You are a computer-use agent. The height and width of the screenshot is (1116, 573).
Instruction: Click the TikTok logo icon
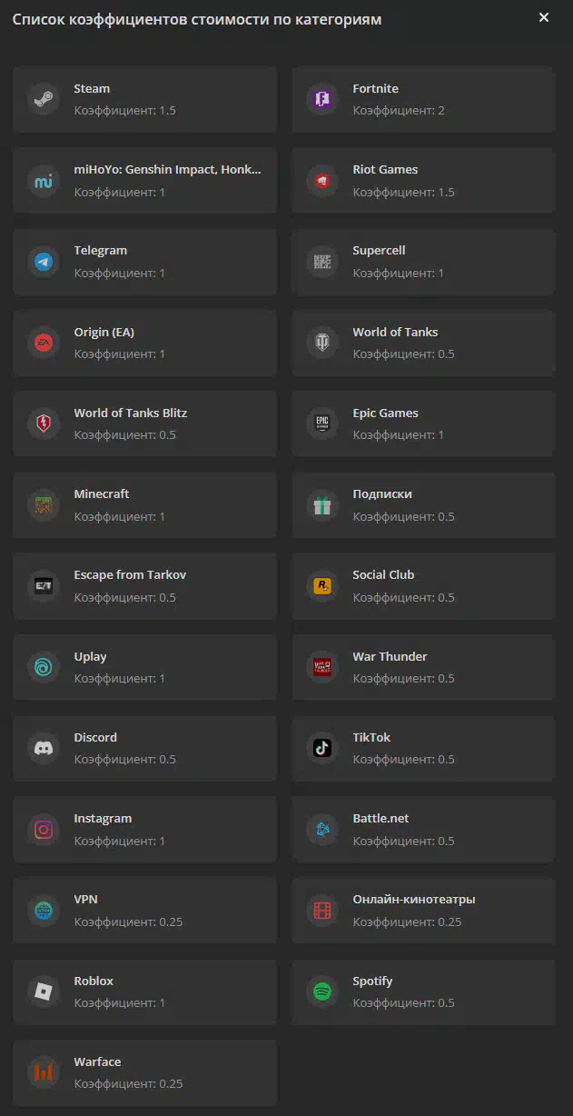pos(321,748)
